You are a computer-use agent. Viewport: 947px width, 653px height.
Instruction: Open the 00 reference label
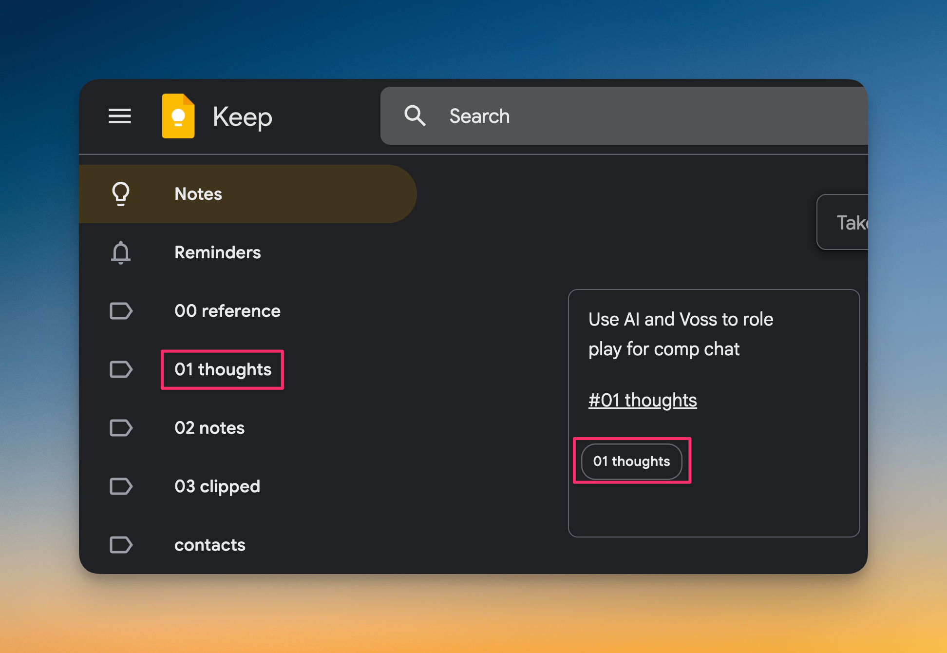click(x=227, y=311)
